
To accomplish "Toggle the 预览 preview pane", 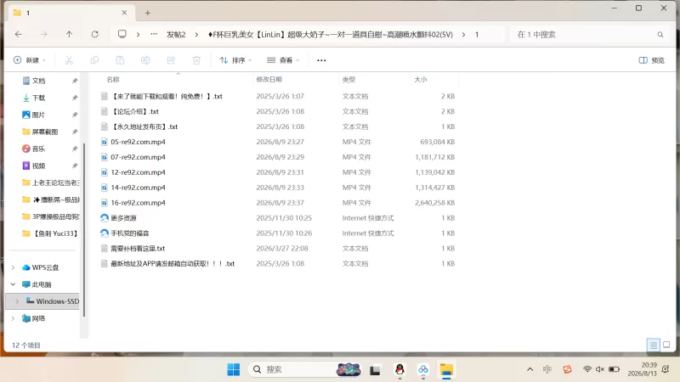I will tap(651, 60).
